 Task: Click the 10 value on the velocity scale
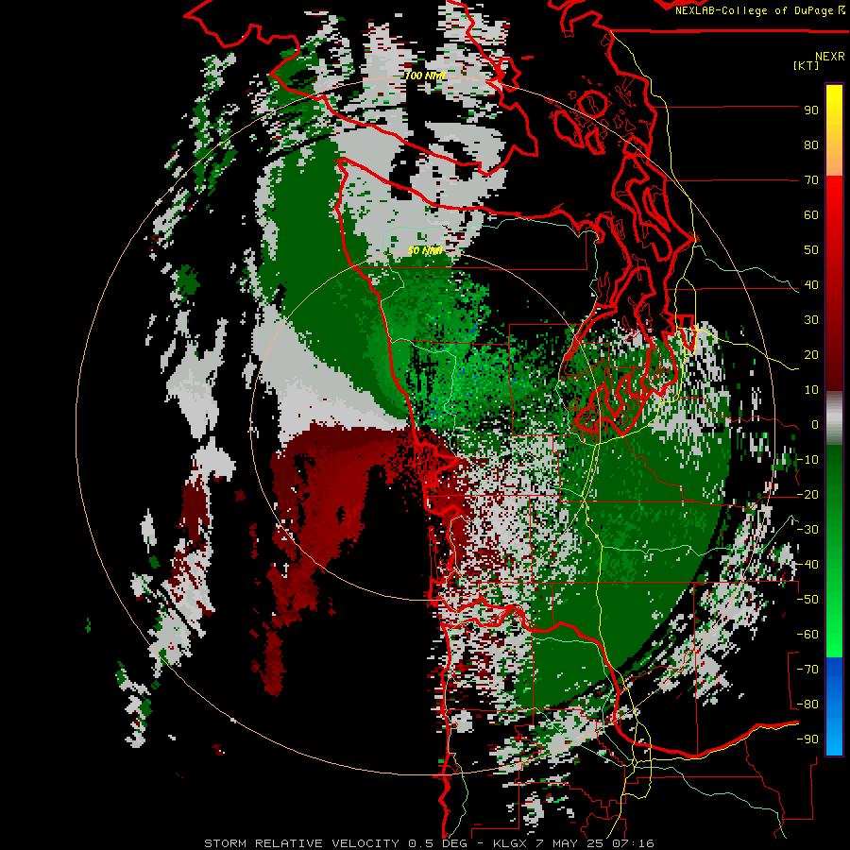[811, 390]
